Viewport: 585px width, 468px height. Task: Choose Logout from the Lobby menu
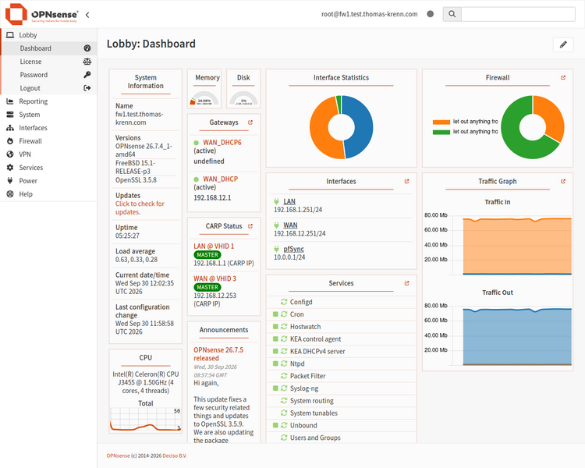click(x=48, y=88)
